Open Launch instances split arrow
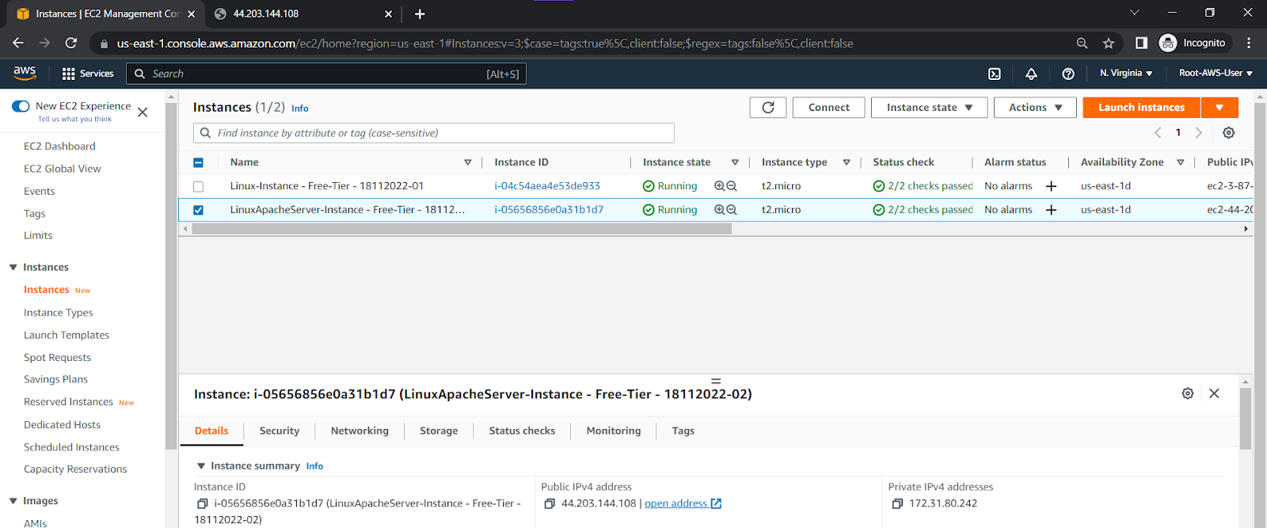 click(1219, 108)
